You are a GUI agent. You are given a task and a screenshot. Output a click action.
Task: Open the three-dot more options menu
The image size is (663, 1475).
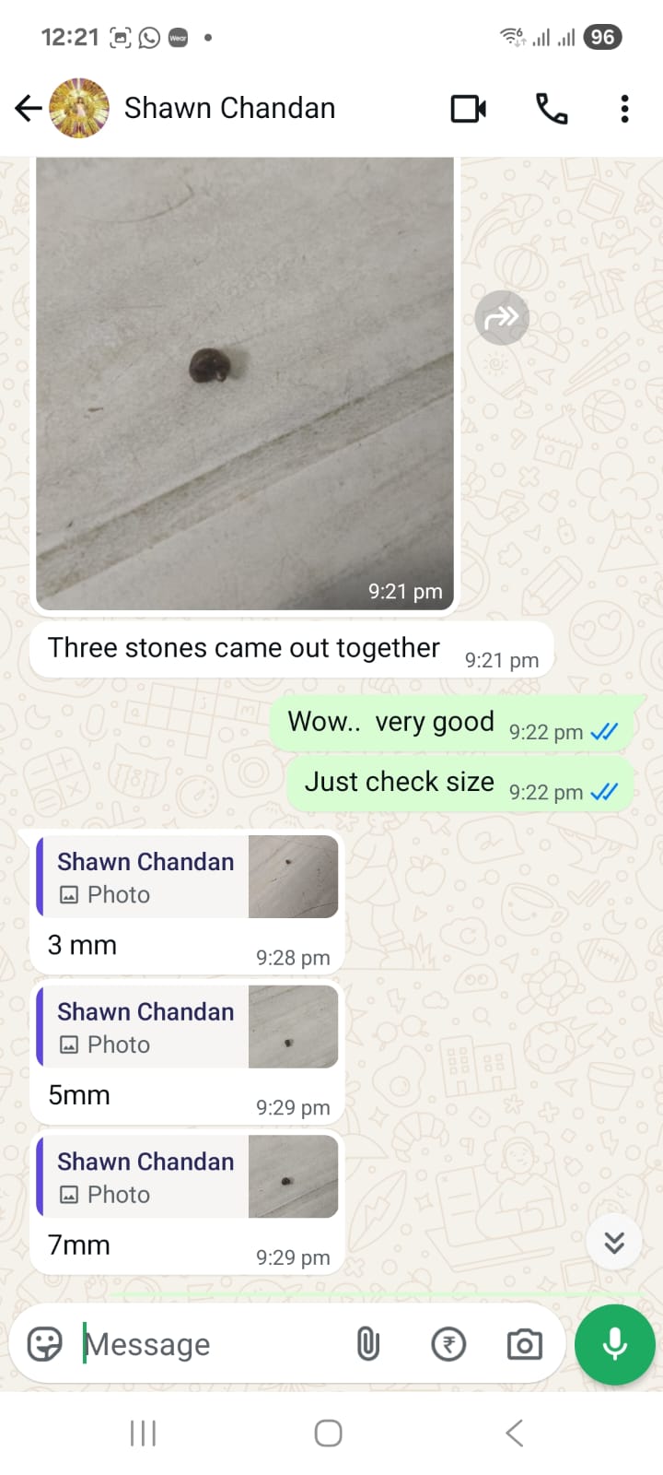[624, 109]
